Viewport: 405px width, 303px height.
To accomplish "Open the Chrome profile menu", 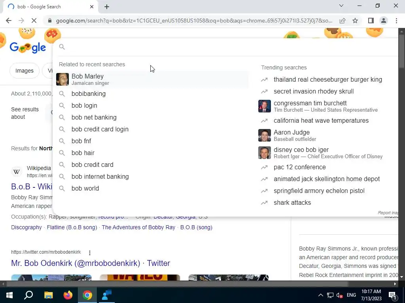I will pos(384,21).
